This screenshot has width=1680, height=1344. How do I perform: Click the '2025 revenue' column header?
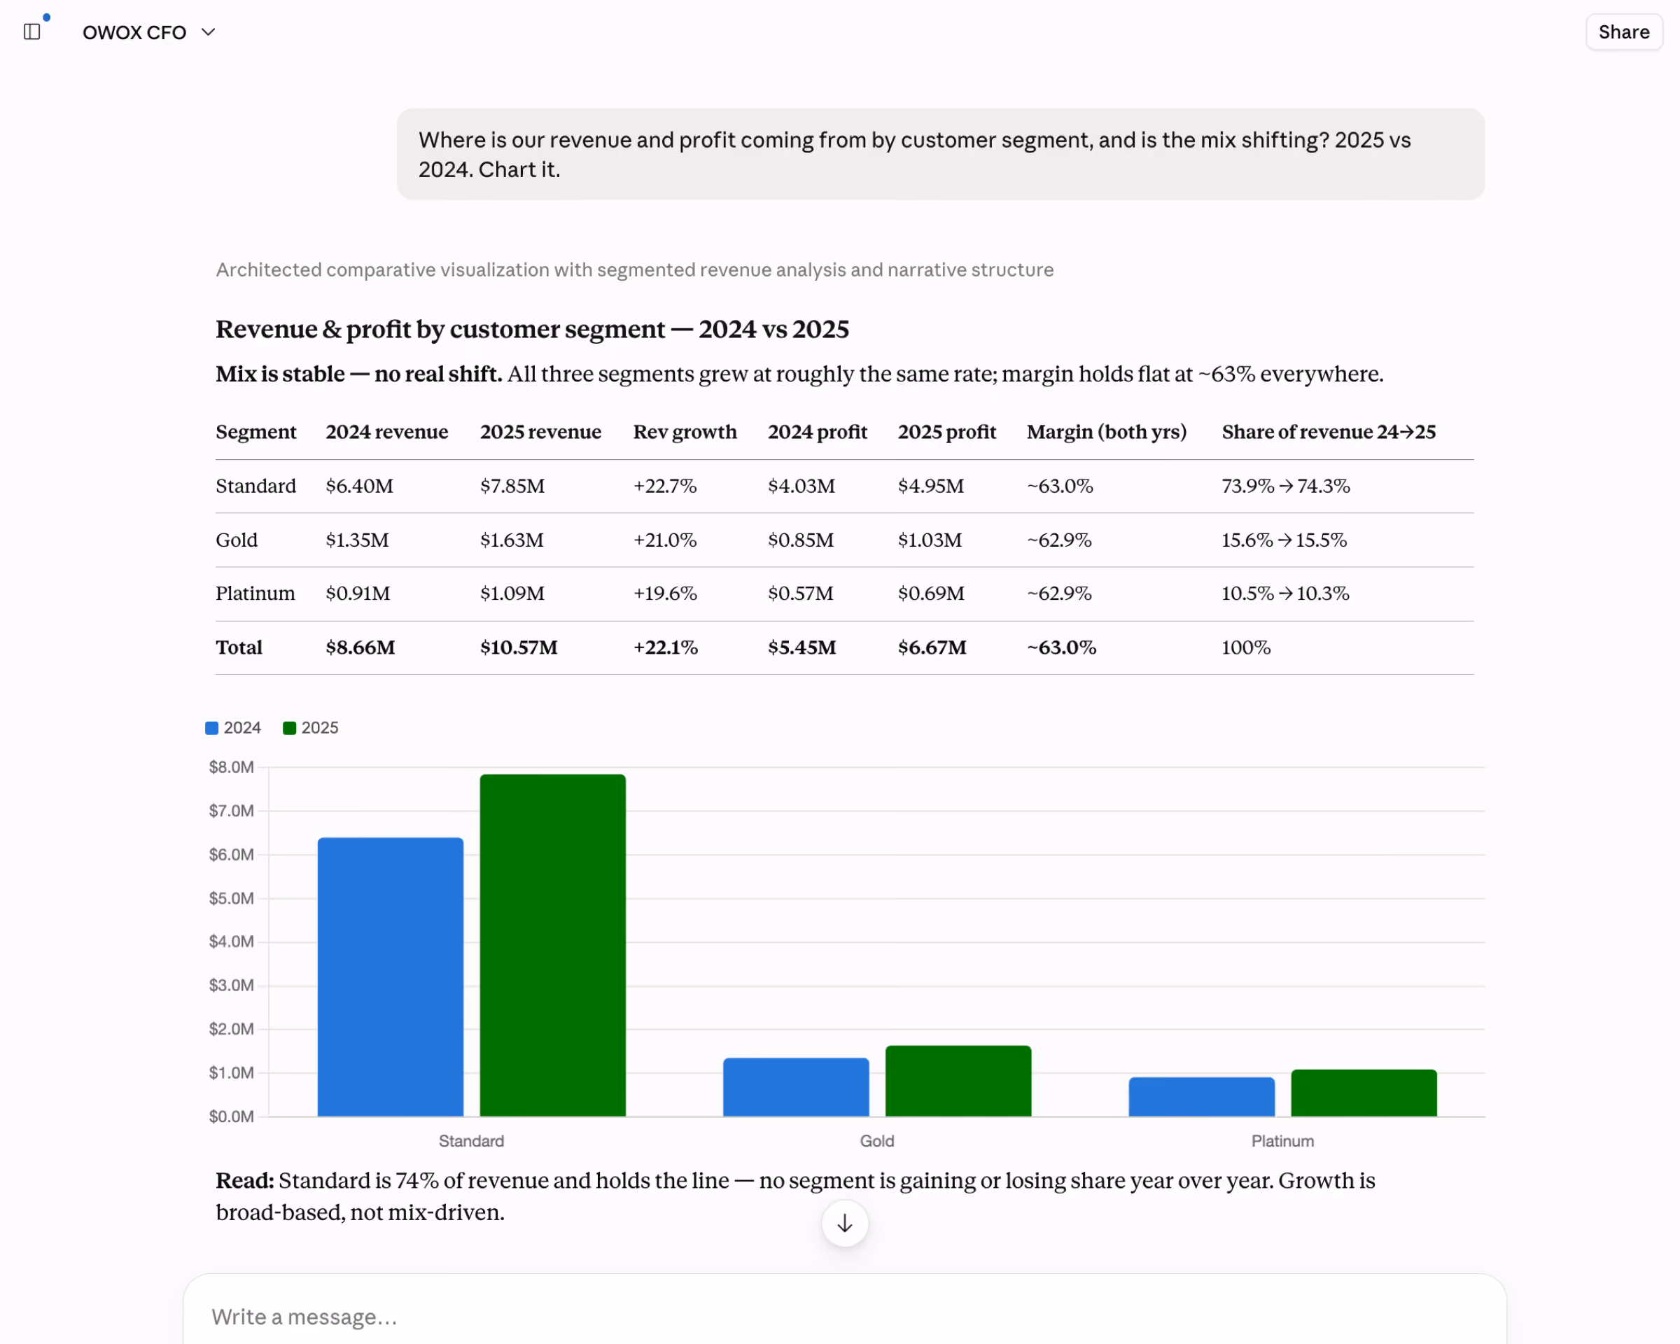(541, 432)
